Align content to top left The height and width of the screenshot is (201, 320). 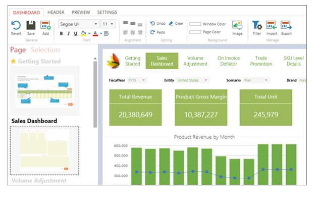(126, 23)
